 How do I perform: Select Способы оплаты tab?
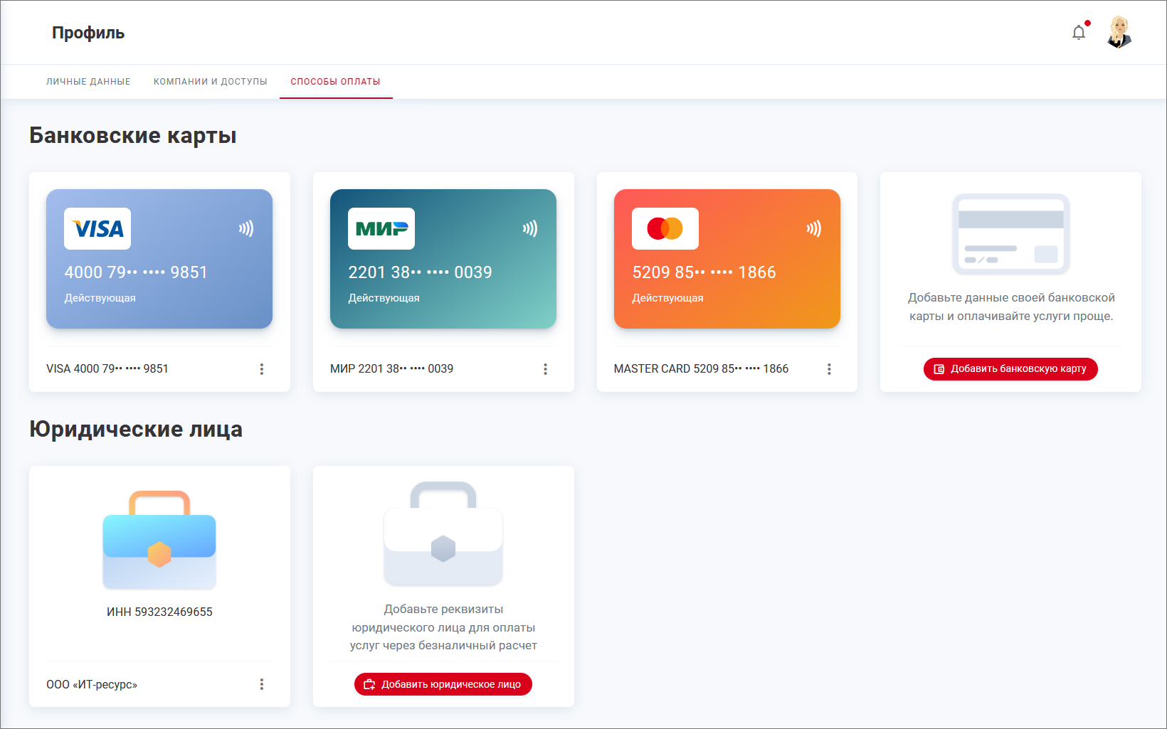click(x=335, y=82)
